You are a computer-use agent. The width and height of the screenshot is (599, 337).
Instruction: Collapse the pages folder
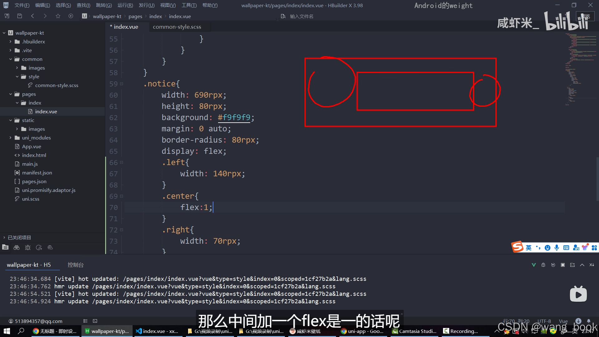point(10,94)
